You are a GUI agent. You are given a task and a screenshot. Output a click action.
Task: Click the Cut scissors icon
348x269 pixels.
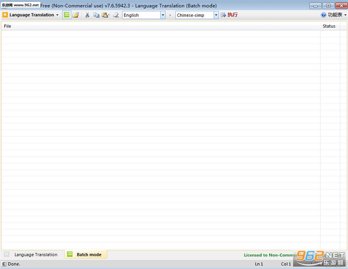(87, 15)
